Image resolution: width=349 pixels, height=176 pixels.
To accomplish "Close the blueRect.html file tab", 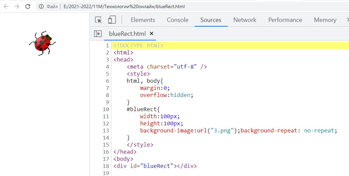I will [152, 33].
